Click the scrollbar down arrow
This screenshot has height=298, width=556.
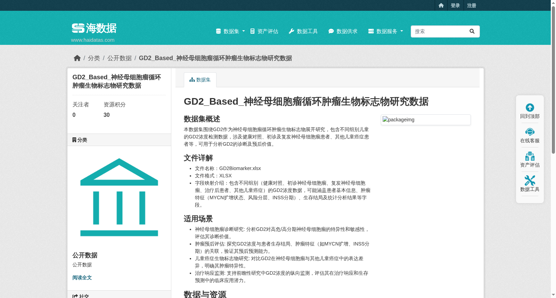553,295
